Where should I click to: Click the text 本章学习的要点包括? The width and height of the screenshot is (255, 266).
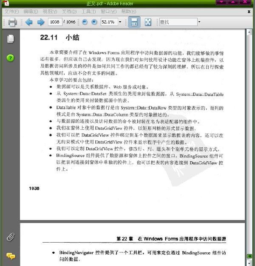71,80
